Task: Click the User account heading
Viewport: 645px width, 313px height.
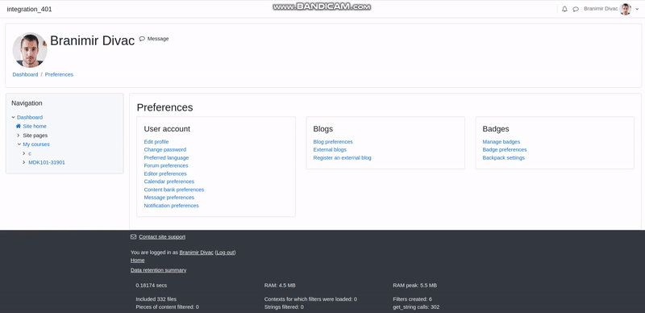Action: (167, 129)
